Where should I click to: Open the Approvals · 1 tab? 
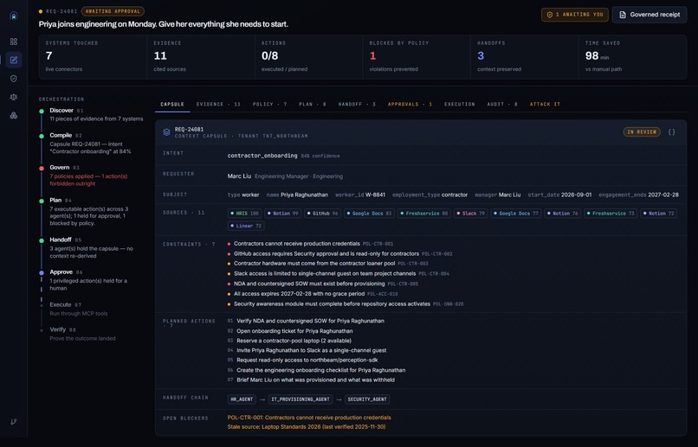410,105
